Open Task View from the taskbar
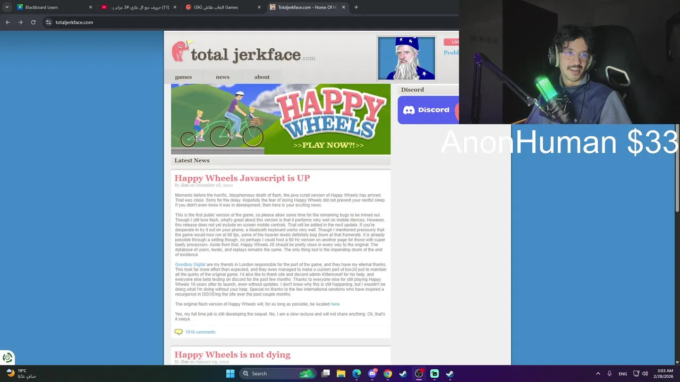The height and width of the screenshot is (382, 680). (x=326, y=374)
